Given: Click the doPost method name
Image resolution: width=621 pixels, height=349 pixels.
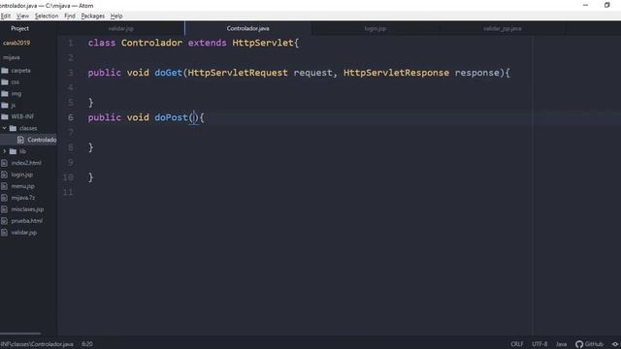Looking at the screenshot, I should tap(171, 117).
